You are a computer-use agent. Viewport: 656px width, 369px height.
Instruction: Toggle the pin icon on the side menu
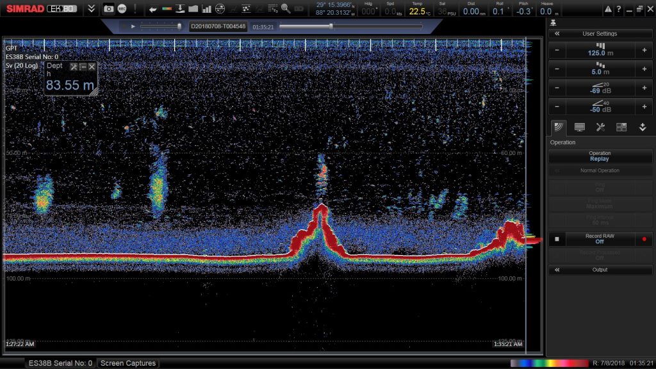tap(553, 22)
